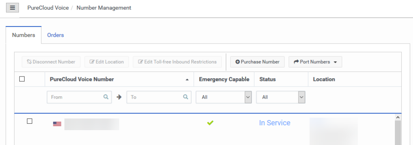Open the Status filter dropdown
The width and height of the screenshot is (413, 145).
281,97
